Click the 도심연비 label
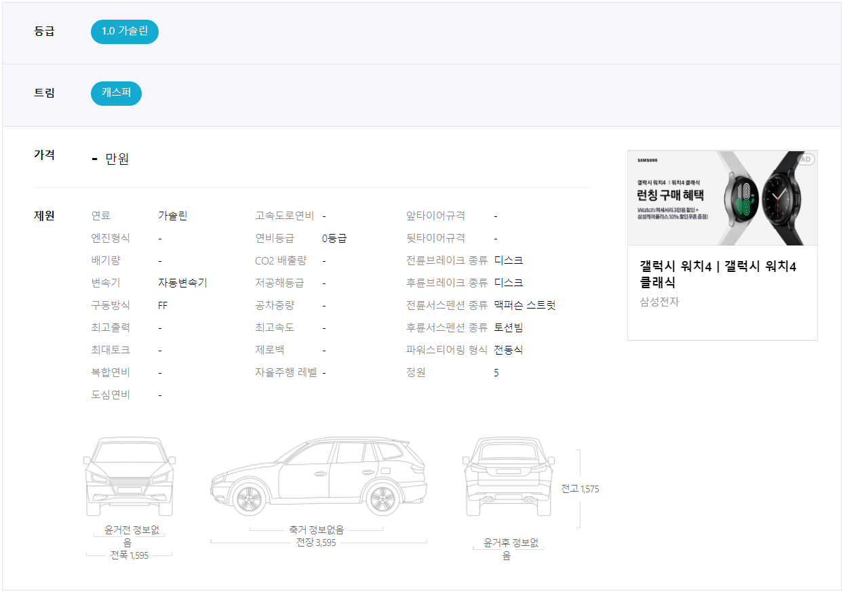 click(x=111, y=395)
